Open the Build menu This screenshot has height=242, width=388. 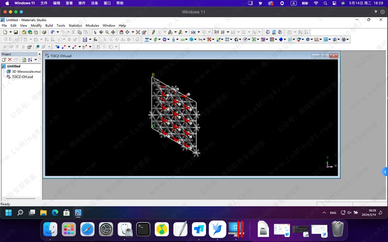tap(49, 25)
